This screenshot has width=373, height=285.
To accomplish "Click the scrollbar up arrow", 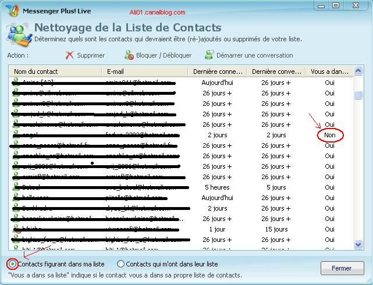I will 358,71.
